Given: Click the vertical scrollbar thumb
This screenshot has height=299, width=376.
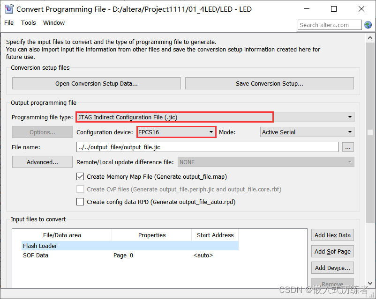Looking at the screenshot, I should (370, 132).
